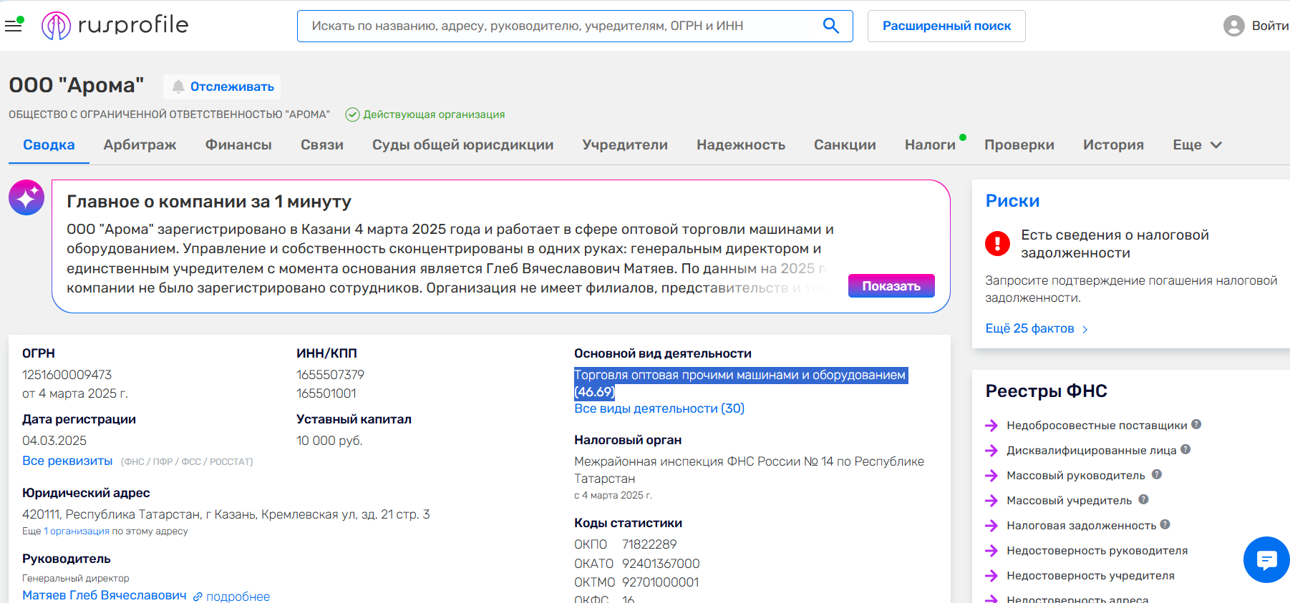Viewport: 1290px width, 603px height.
Task: Open the Все реквизиты link
Action: point(67,461)
